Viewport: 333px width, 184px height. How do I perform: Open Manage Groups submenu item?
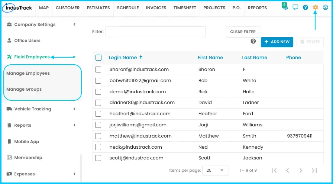click(x=24, y=89)
